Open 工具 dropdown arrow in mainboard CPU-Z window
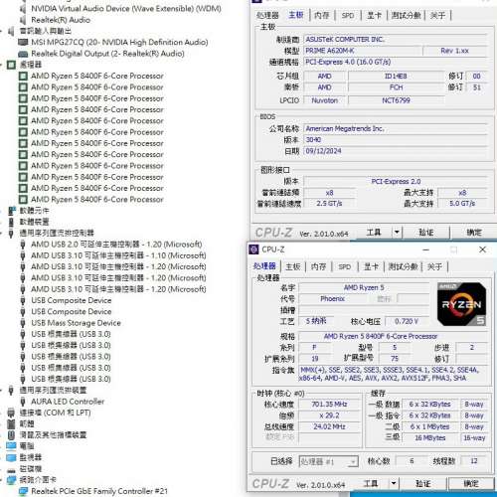Screen dimensions: 497x497 click(397, 233)
